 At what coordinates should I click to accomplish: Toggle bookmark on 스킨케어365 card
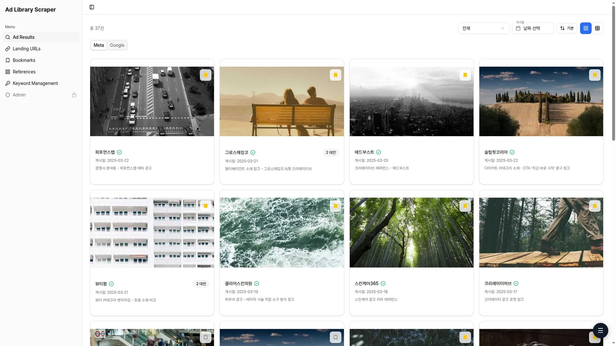(465, 206)
